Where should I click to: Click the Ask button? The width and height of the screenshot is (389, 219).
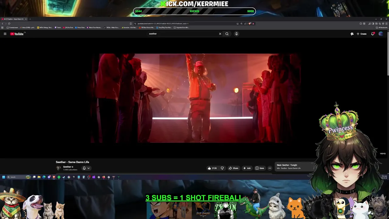click(247, 168)
